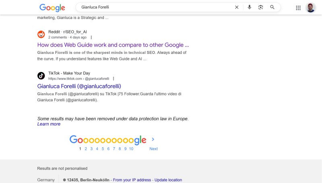Open more options for TikTok result
The height and width of the screenshot is (183, 322).
pos(114,79)
